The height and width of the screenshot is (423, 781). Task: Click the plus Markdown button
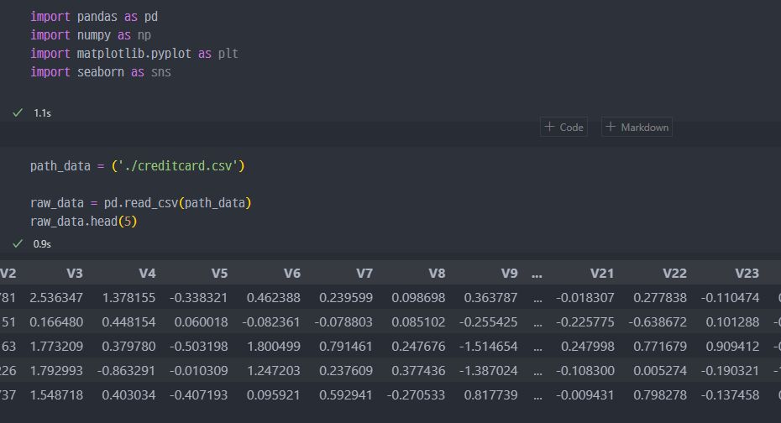(x=637, y=128)
